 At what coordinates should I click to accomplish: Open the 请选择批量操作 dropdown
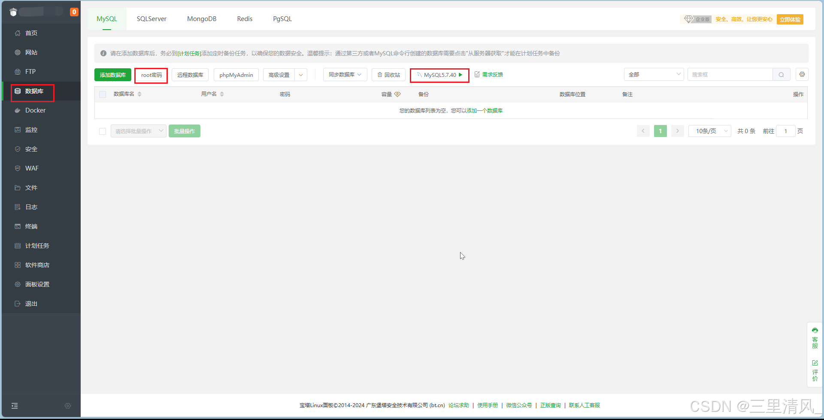click(x=138, y=131)
